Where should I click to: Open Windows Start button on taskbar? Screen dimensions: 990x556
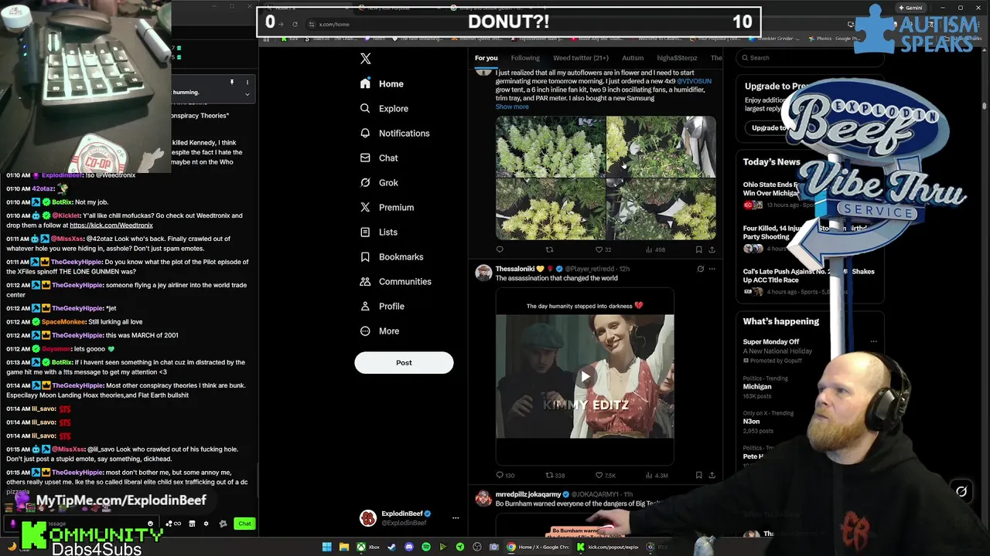(x=326, y=547)
